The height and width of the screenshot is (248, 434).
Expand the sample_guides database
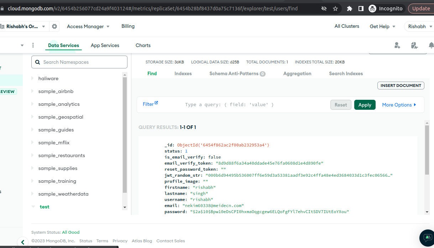tap(33, 130)
